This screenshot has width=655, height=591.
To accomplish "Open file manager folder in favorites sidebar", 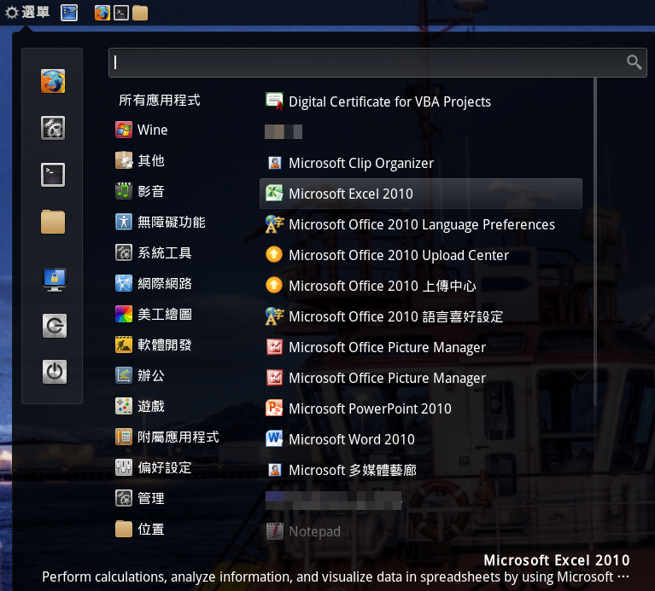I will pyautogui.click(x=53, y=222).
